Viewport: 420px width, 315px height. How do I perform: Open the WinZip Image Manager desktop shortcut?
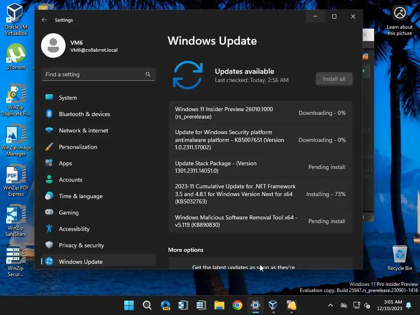click(x=16, y=140)
